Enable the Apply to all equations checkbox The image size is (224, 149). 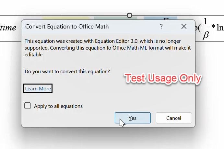[28, 106]
